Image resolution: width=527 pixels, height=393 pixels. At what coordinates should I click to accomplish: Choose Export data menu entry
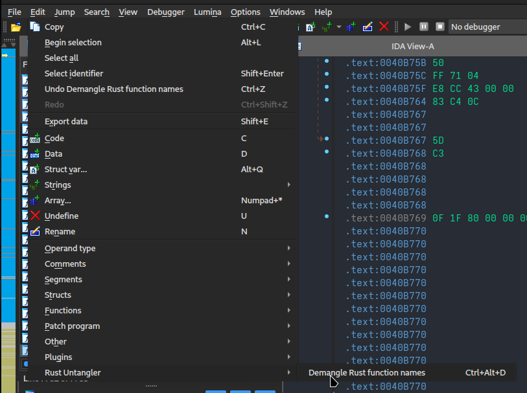pyautogui.click(x=162, y=121)
